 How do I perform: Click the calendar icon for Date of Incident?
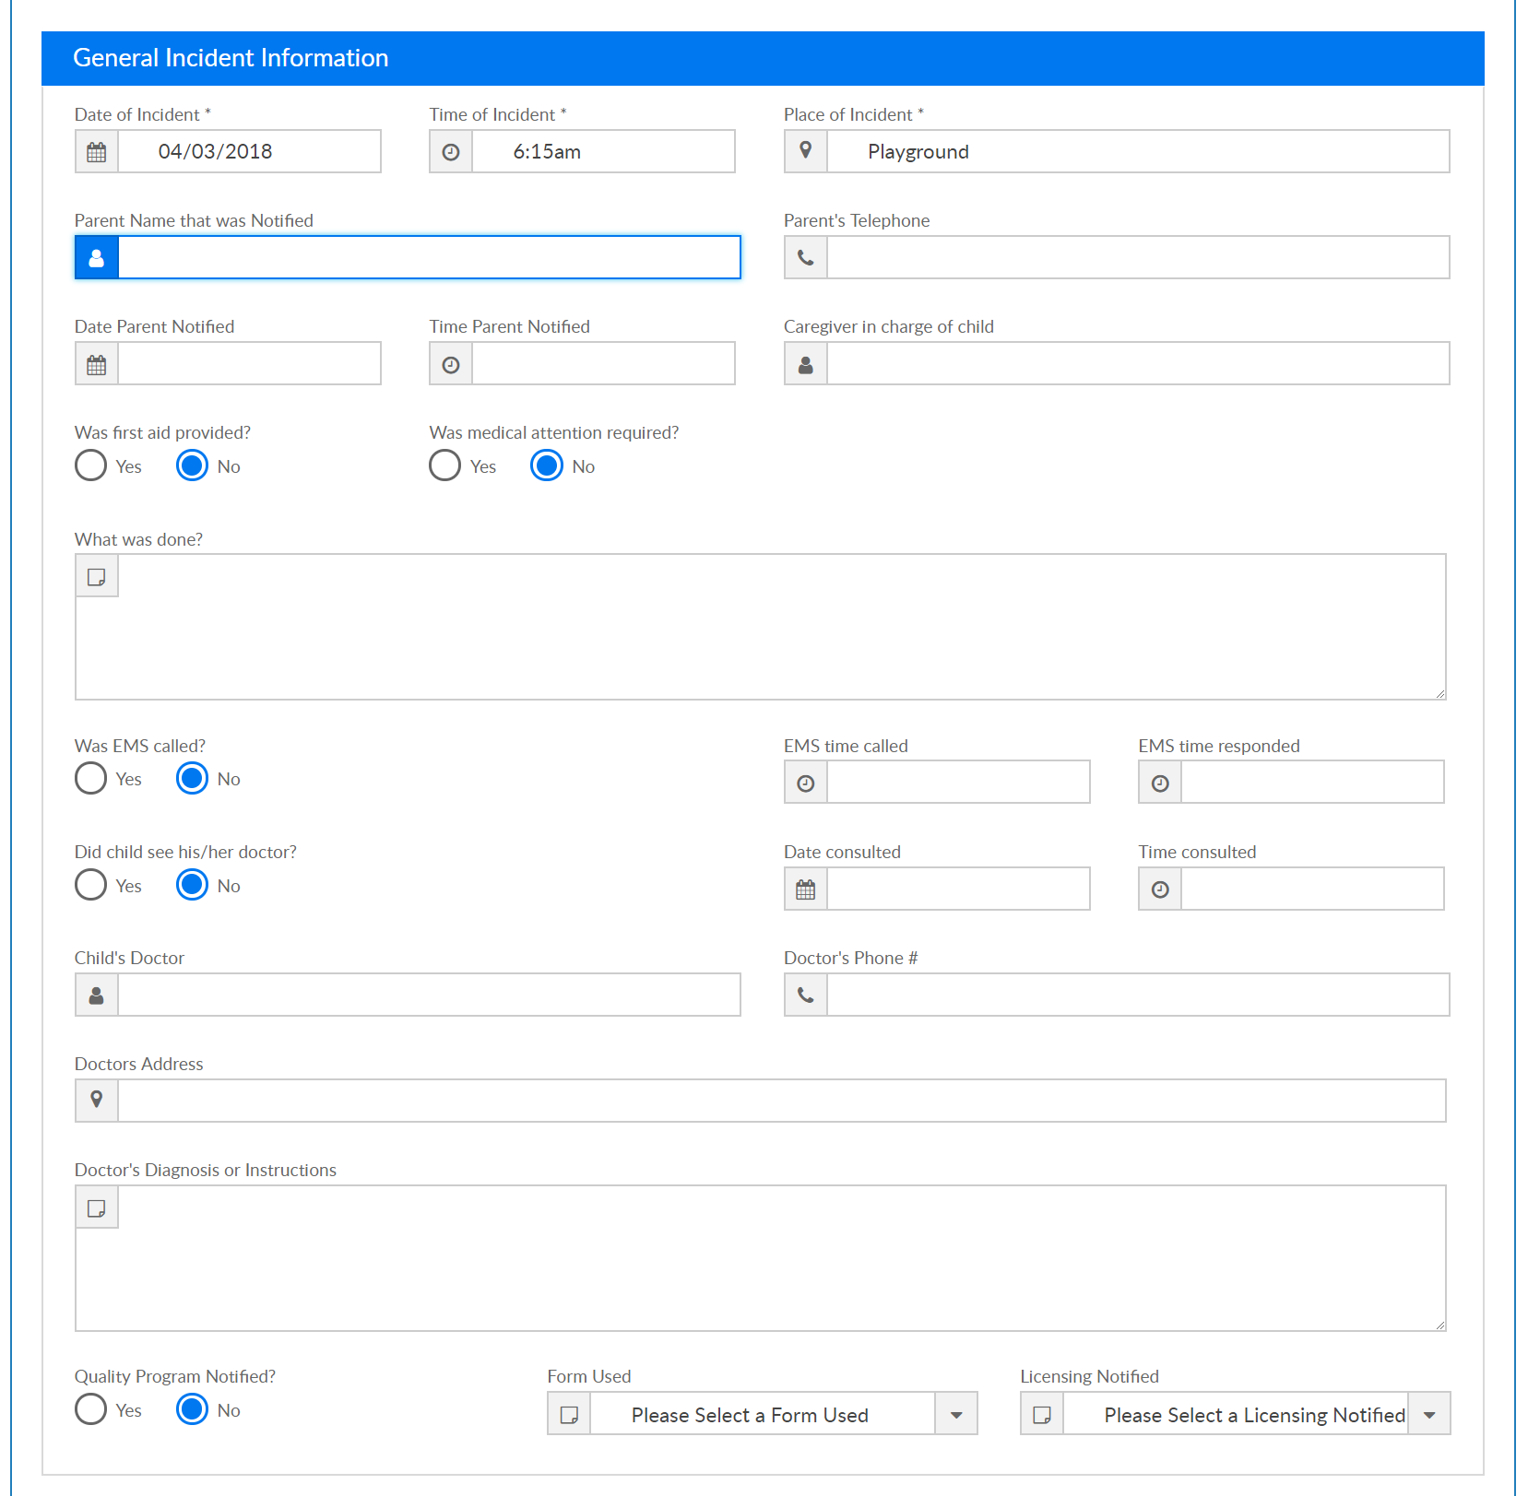tap(97, 152)
